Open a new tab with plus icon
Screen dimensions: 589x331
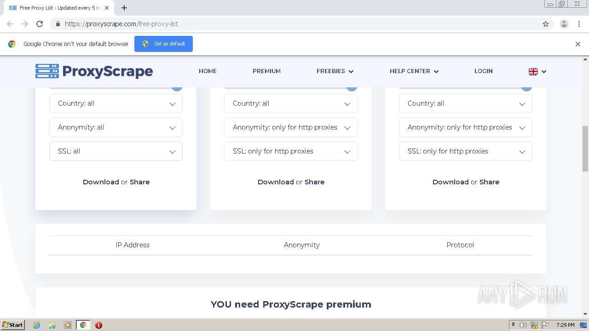pyautogui.click(x=124, y=8)
